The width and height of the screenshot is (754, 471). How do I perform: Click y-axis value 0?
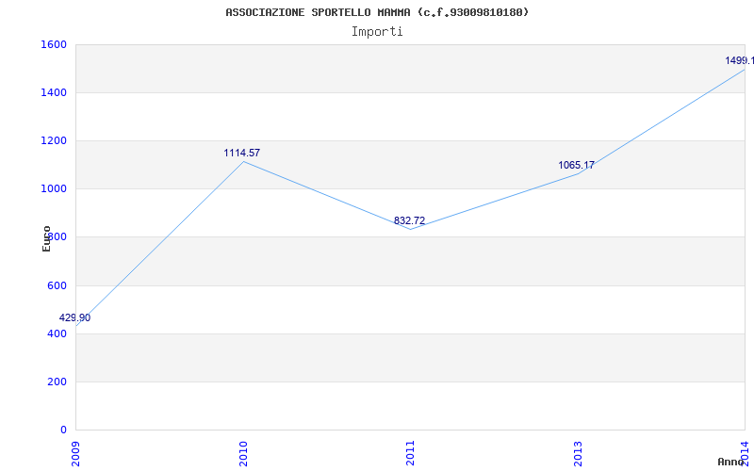pyautogui.click(x=63, y=430)
